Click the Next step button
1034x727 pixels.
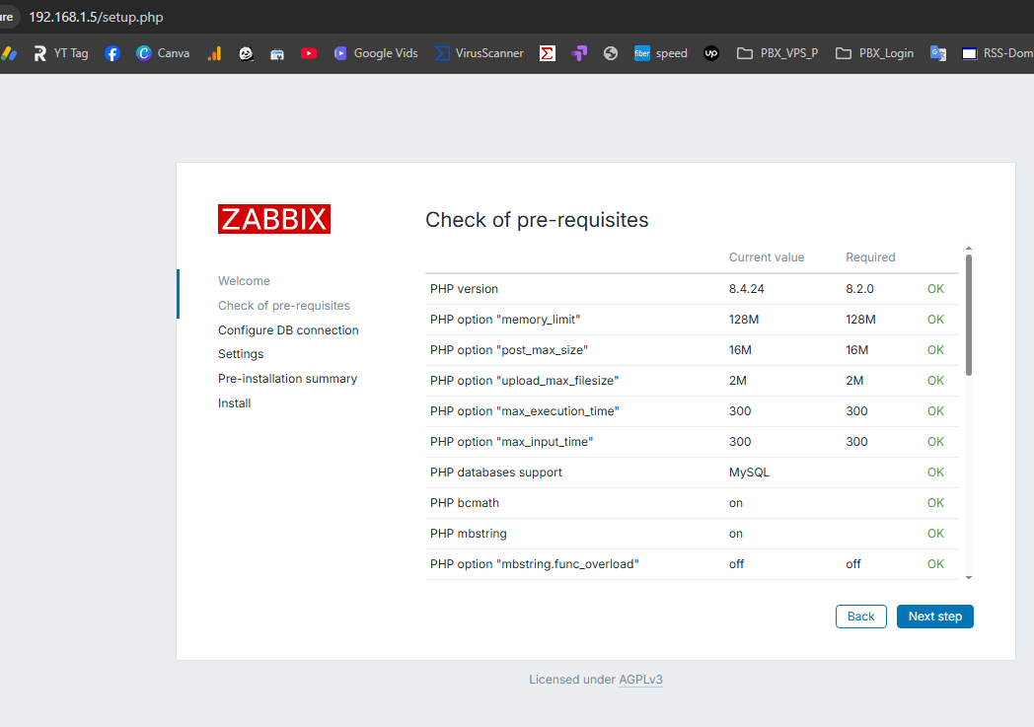[934, 617]
